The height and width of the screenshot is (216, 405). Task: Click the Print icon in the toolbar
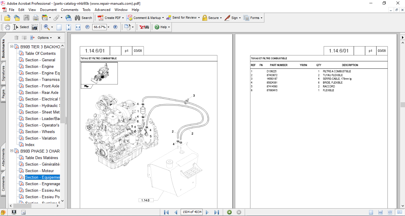(x=36, y=18)
